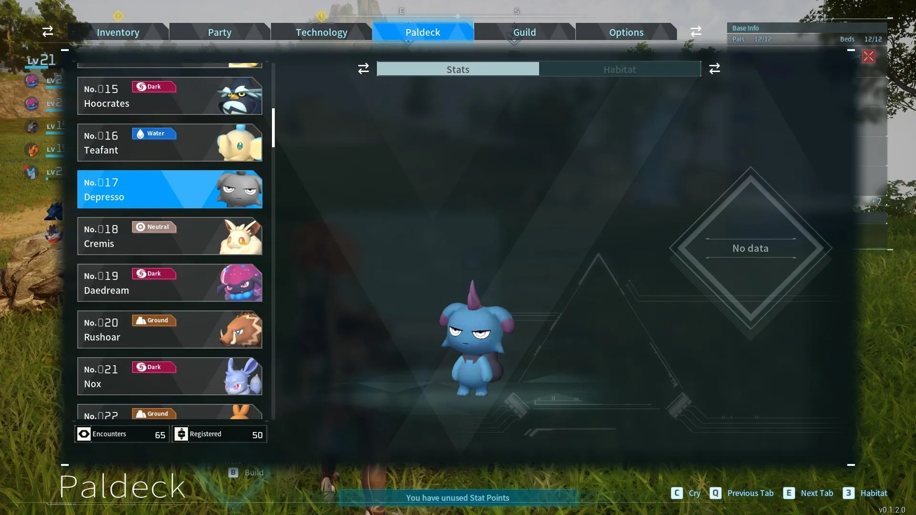Toggle Stats view for current Pal

(458, 69)
